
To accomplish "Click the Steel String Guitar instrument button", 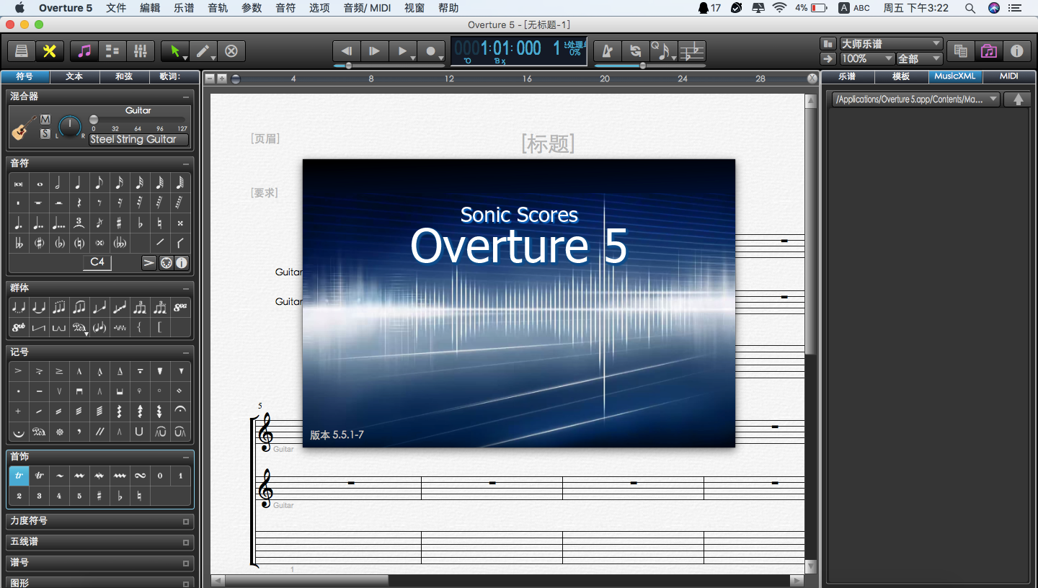I will pyautogui.click(x=138, y=140).
